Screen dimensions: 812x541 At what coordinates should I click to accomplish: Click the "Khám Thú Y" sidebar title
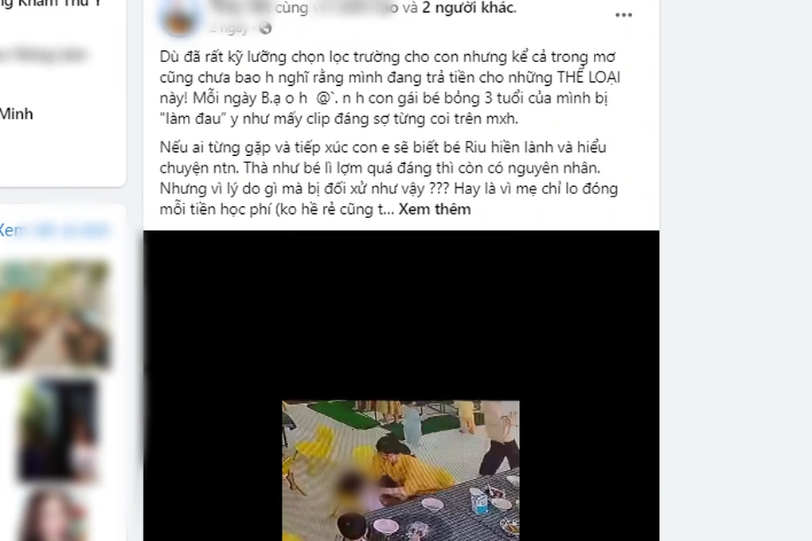[x=51, y=4]
